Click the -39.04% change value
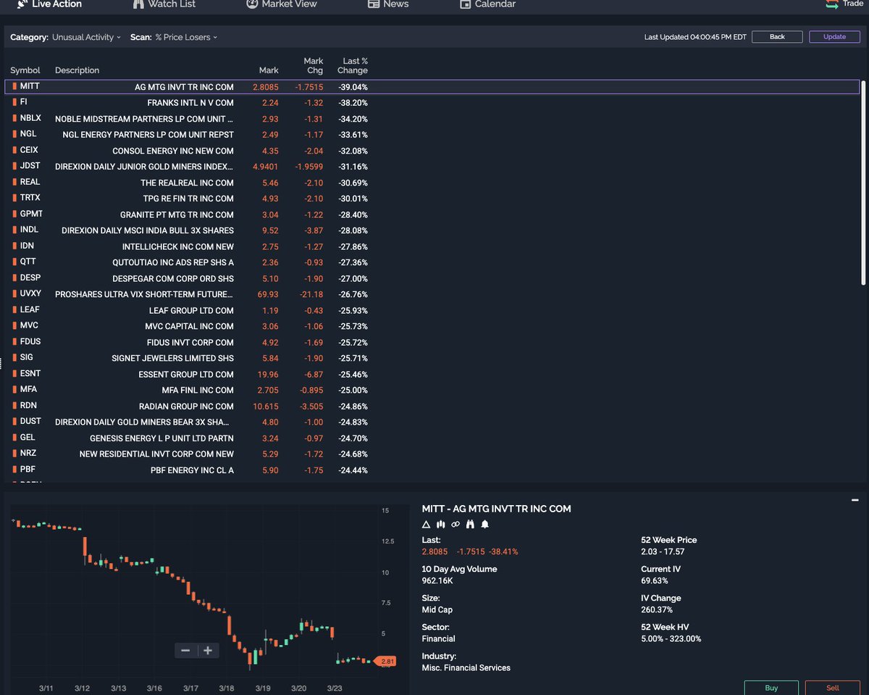This screenshot has width=869, height=695. (x=353, y=87)
